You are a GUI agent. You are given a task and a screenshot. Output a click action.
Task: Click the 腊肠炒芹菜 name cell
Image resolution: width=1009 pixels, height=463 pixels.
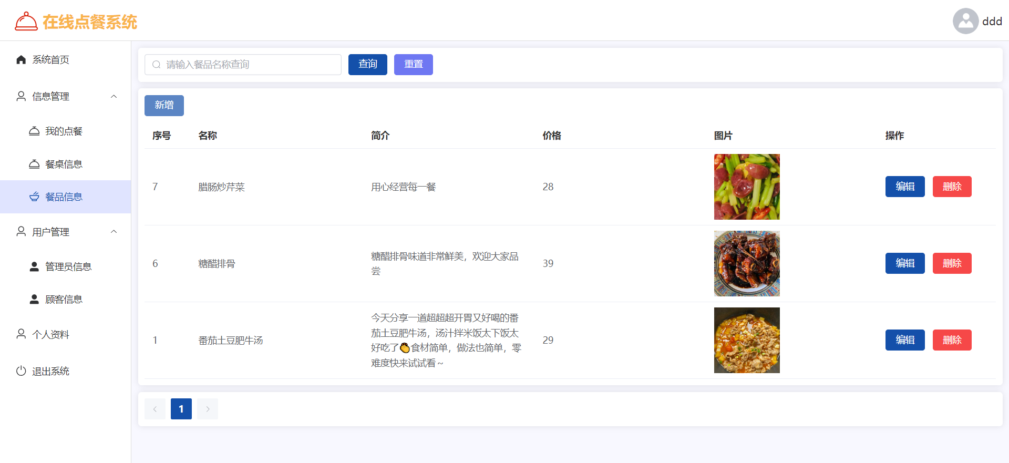(221, 187)
